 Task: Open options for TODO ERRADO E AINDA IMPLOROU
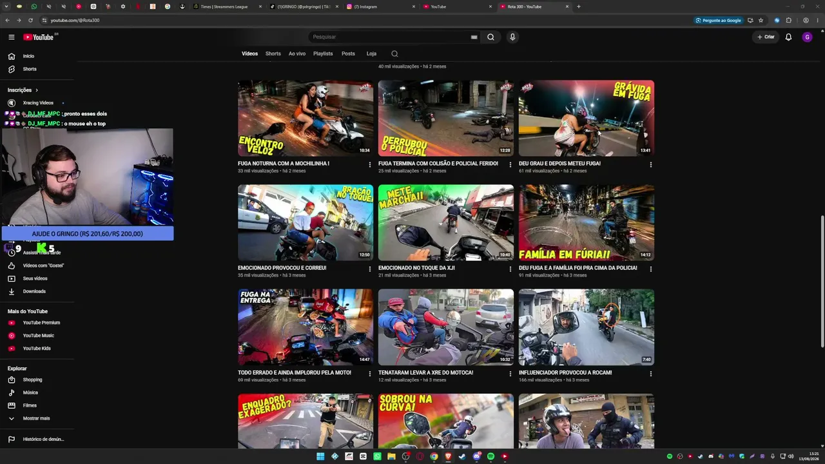click(370, 374)
